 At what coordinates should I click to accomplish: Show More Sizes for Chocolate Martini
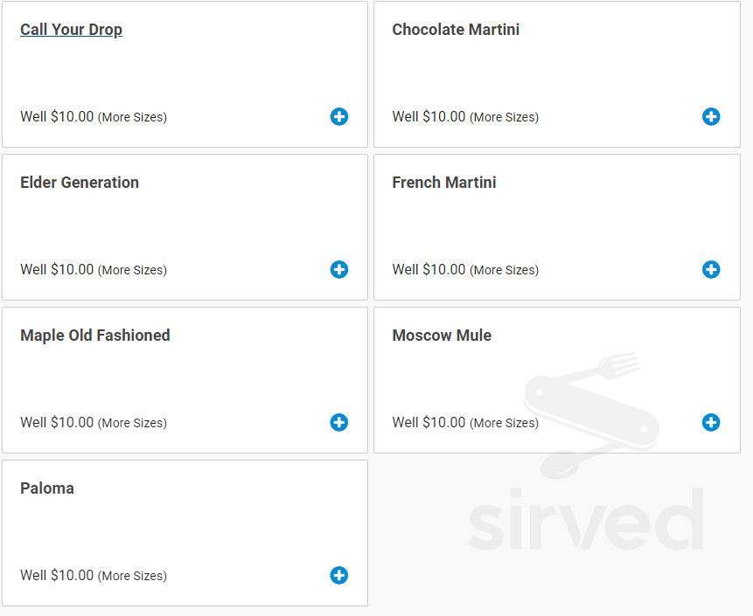pyautogui.click(x=504, y=117)
